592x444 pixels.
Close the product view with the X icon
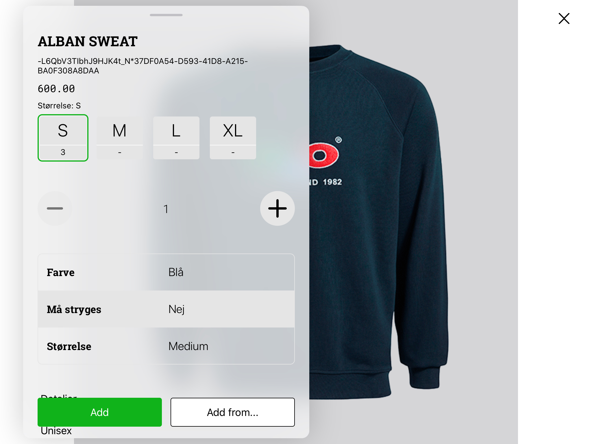564,18
